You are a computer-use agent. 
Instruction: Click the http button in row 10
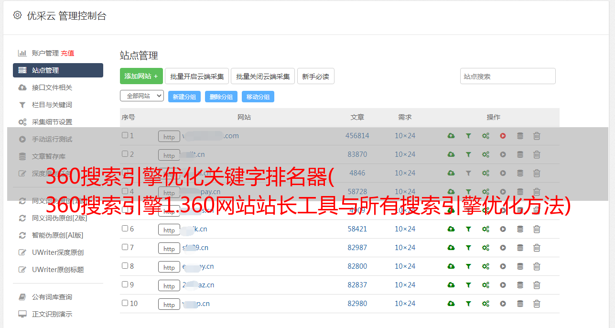[x=169, y=304]
